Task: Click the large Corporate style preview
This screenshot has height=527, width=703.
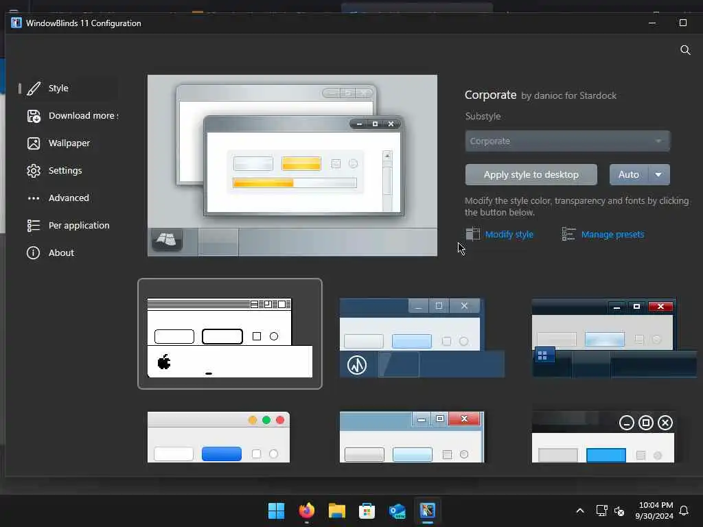Action: [x=292, y=165]
